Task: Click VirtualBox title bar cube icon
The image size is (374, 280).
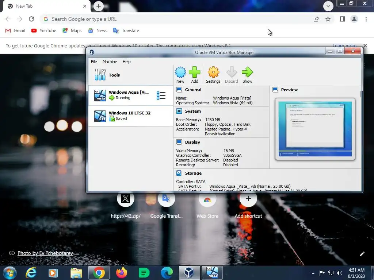Action: pyautogui.click(x=92, y=52)
